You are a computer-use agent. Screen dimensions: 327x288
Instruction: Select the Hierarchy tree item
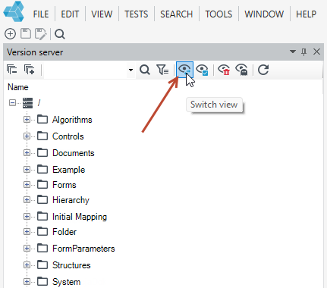[71, 200]
